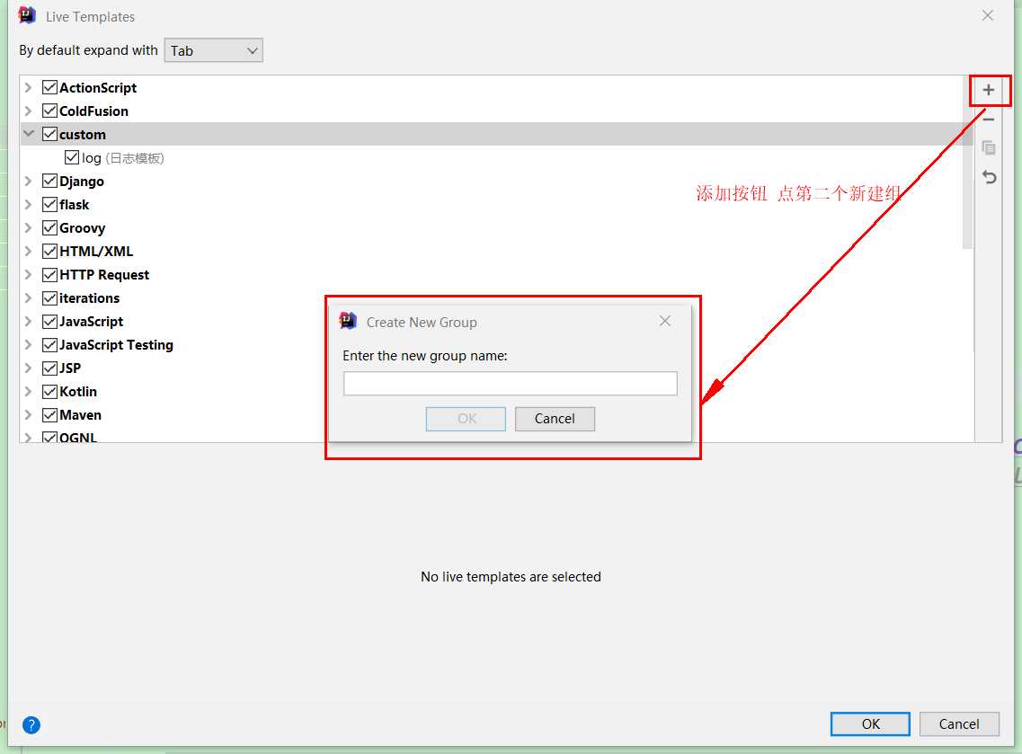Toggle the log template checkbox
This screenshot has height=754, width=1022.
pyautogui.click(x=72, y=157)
